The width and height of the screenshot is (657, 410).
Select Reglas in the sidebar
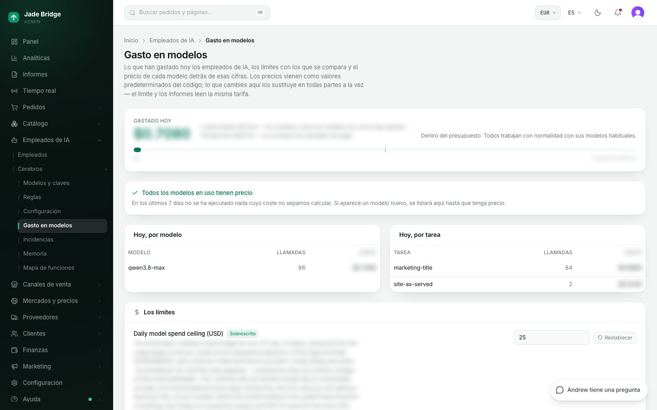[62, 197]
